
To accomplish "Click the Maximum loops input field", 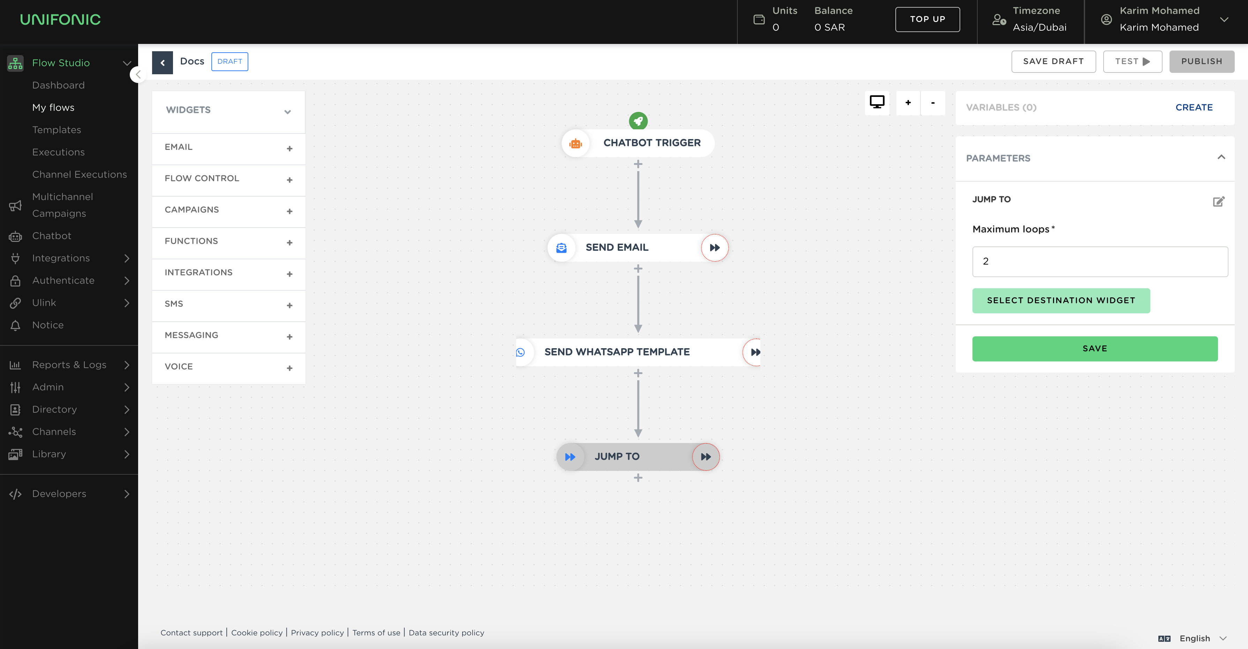I will pos(1100,261).
